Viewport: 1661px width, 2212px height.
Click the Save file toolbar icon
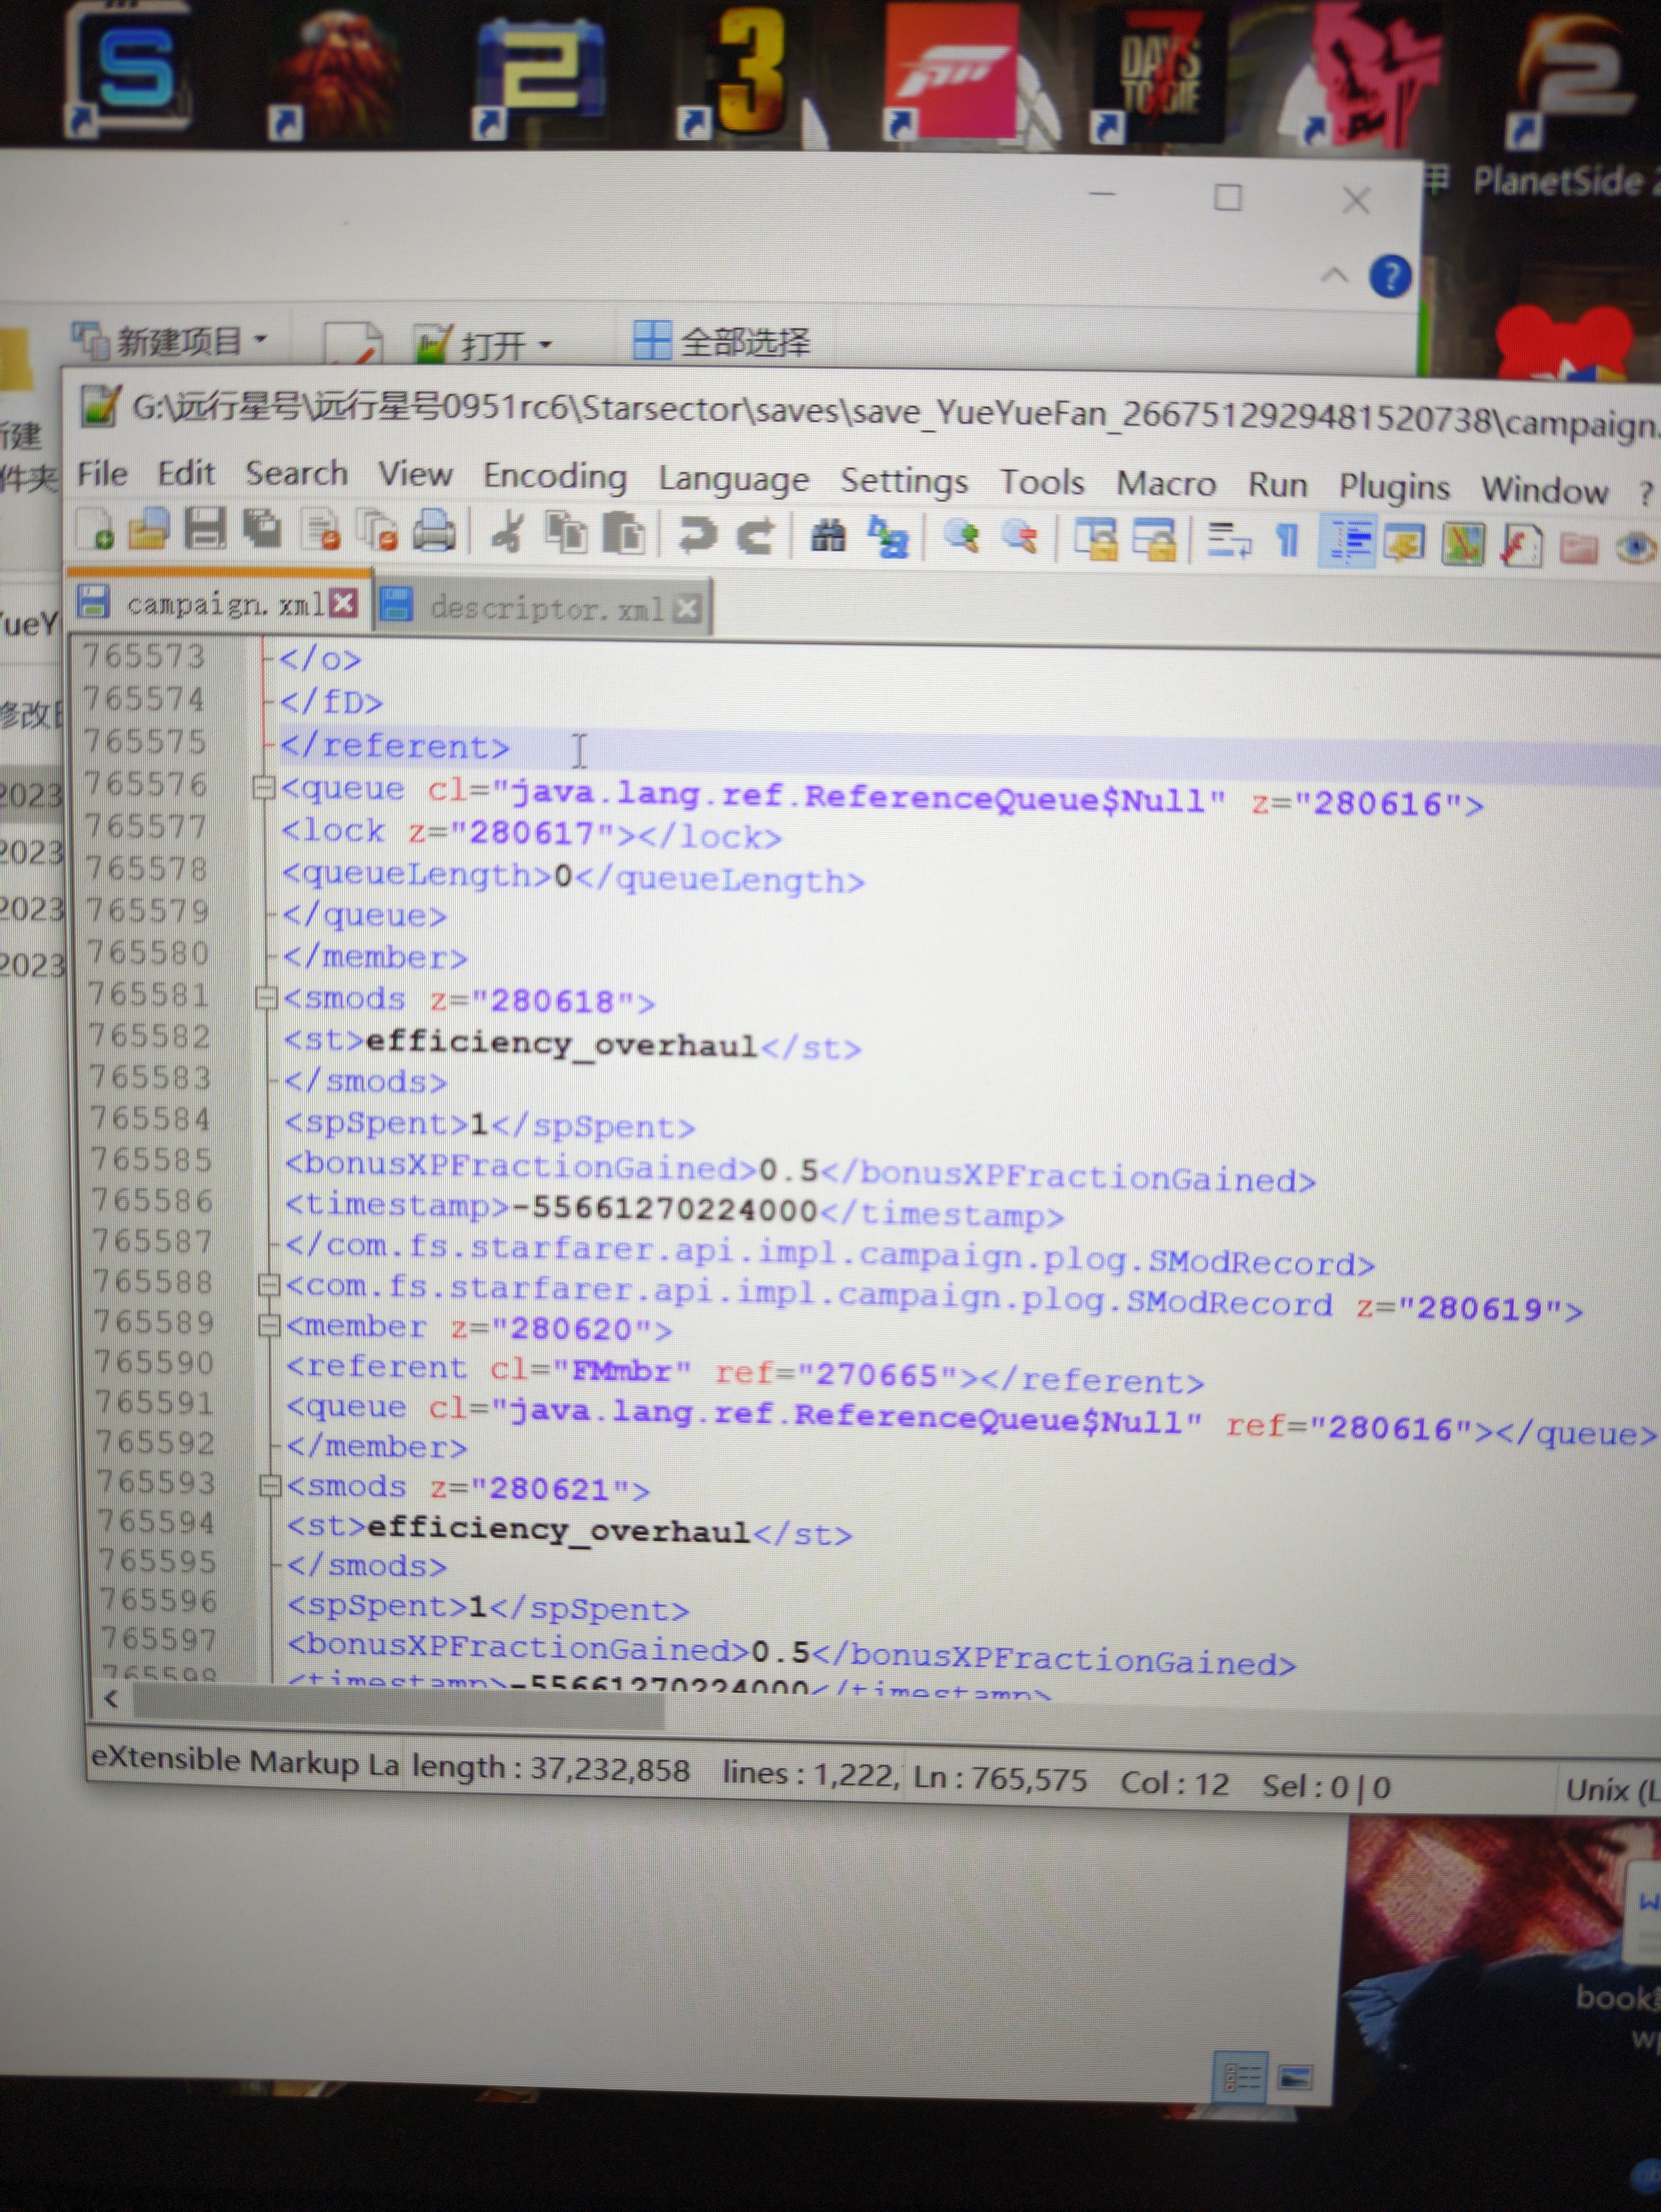(205, 529)
